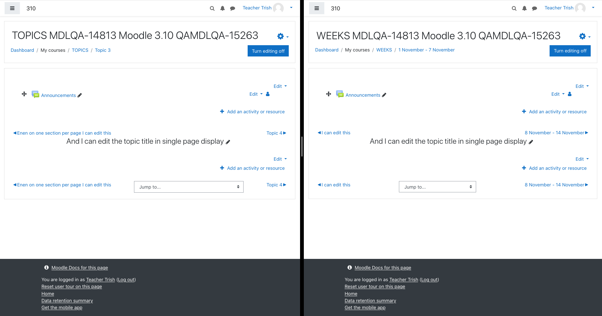Click Teacher Trish avatar in WEEKS window
This screenshot has height=316, width=602.
click(x=580, y=8)
